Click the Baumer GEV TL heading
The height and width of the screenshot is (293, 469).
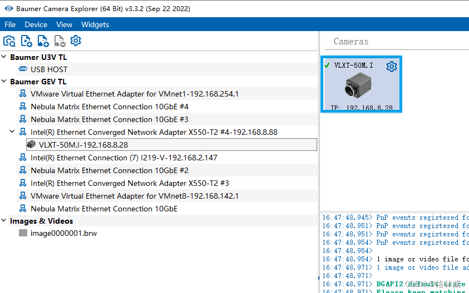[38, 82]
